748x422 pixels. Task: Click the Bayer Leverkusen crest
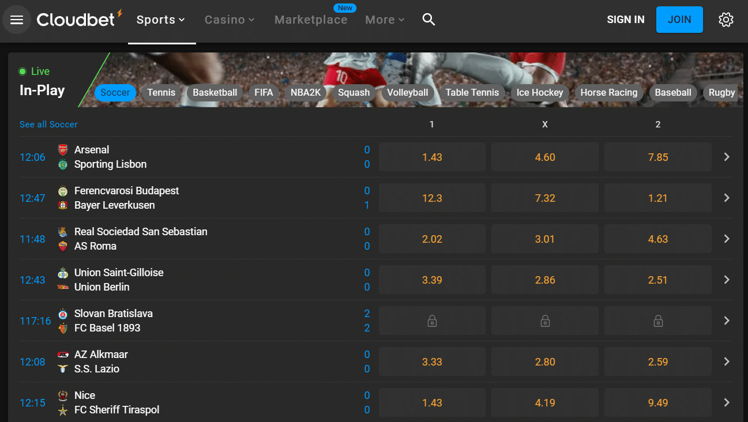[x=63, y=205]
